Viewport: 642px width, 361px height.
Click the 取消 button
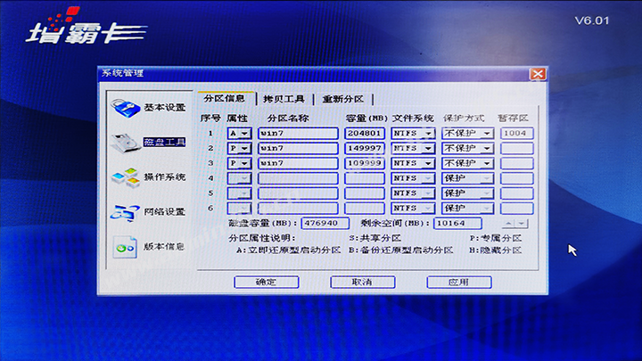pyautogui.click(x=362, y=282)
